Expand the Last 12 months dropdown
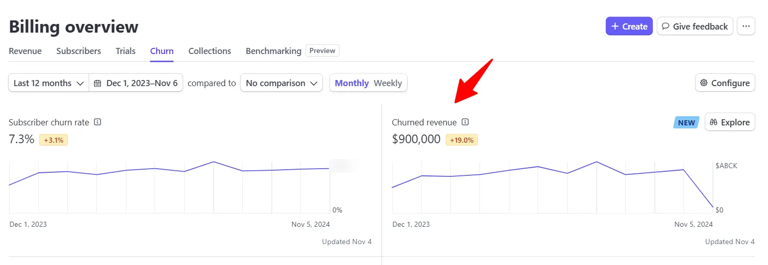Image resolution: width=768 pixels, height=265 pixels. (49, 83)
